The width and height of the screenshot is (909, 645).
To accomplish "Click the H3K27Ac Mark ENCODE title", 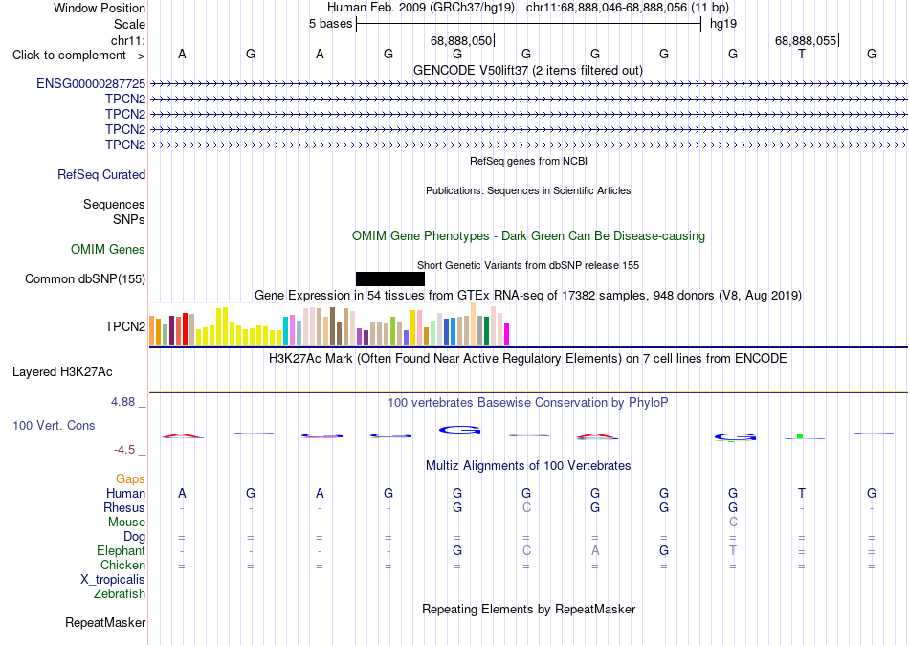I will pyautogui.click(x=528, y=359).
